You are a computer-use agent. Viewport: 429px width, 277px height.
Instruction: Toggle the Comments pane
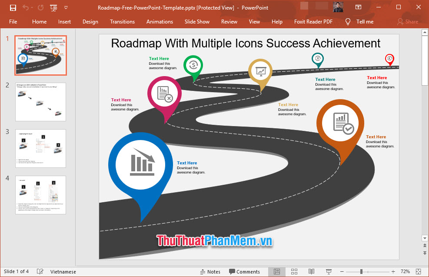(x=245, y=271)
